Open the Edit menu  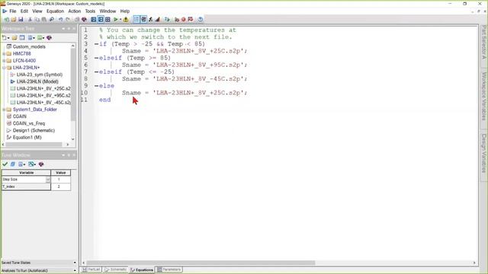(24, 11)
